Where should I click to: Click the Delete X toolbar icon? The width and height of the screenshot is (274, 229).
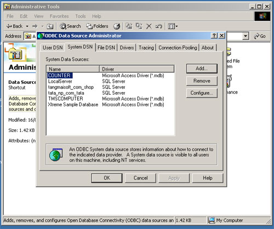149,26
